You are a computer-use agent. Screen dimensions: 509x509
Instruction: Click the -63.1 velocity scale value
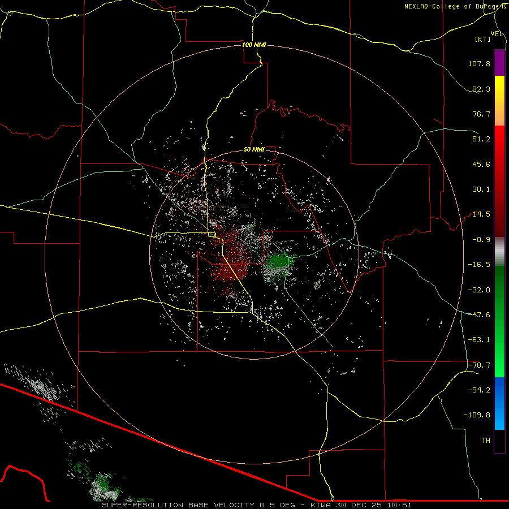(479, 340)
